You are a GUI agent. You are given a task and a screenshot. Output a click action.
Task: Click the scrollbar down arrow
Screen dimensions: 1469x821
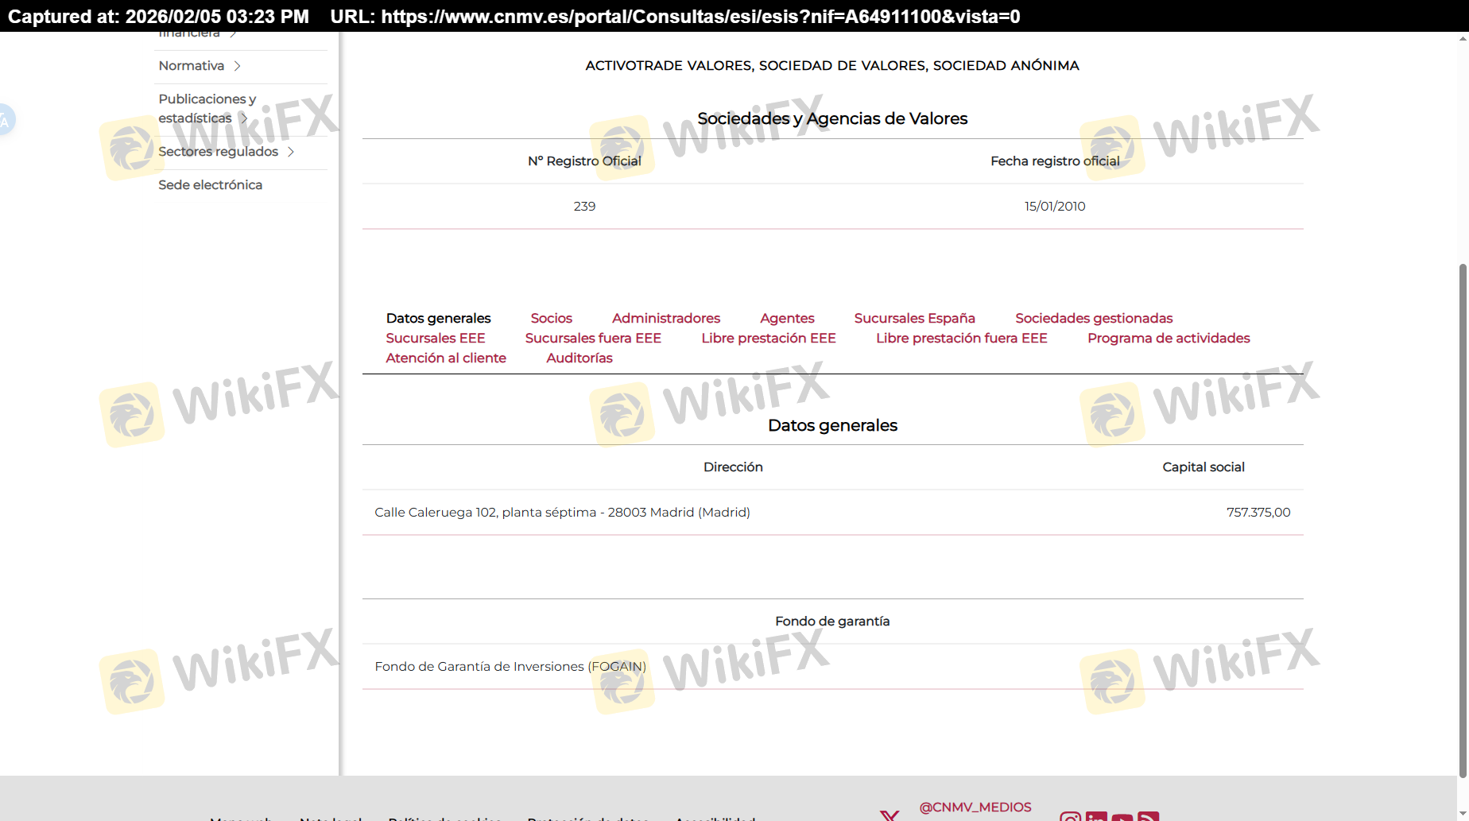tap(1463, 815)
